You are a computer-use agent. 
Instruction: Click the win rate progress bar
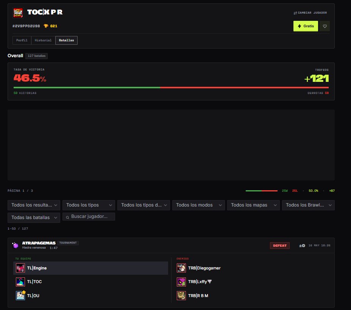tap(171, 88)
